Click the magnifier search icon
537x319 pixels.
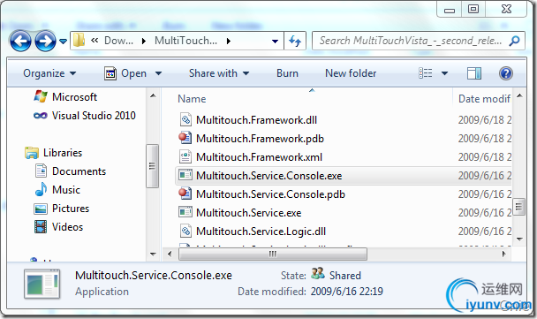click(514, 42)
